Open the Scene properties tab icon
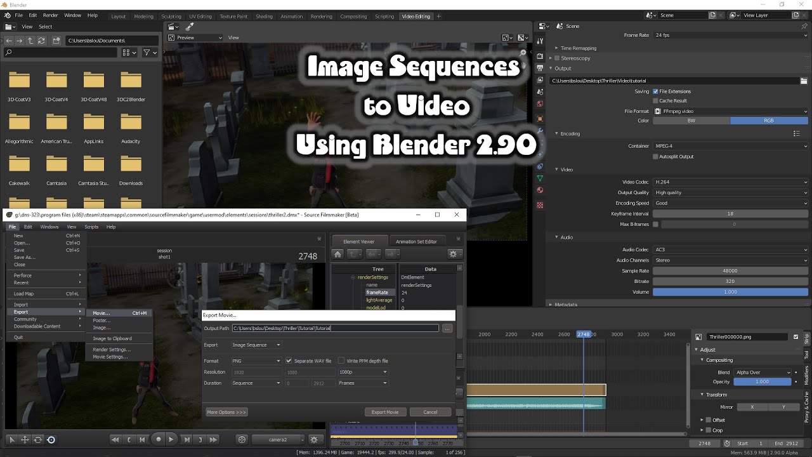This screenshot has height=457, width=812. point(540,92)
